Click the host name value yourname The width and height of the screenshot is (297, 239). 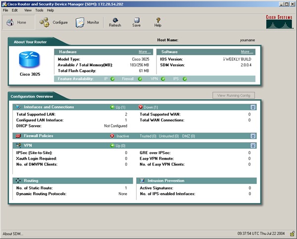coord(247,40)
